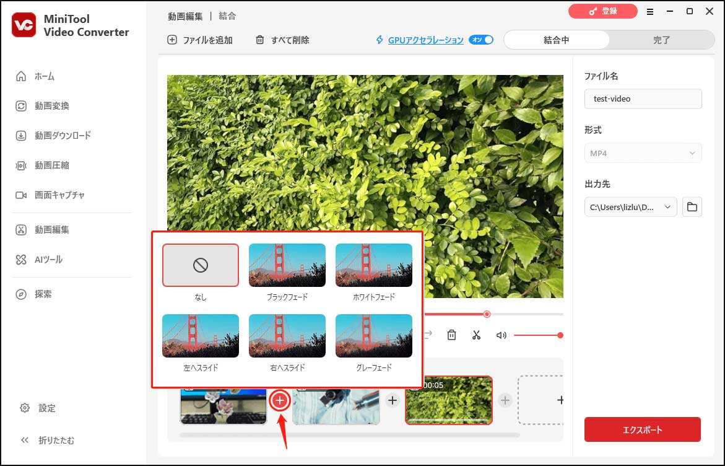725x466 pixels.
Task: Edit the ファイル名 test-video field
Action: point(643,99)
